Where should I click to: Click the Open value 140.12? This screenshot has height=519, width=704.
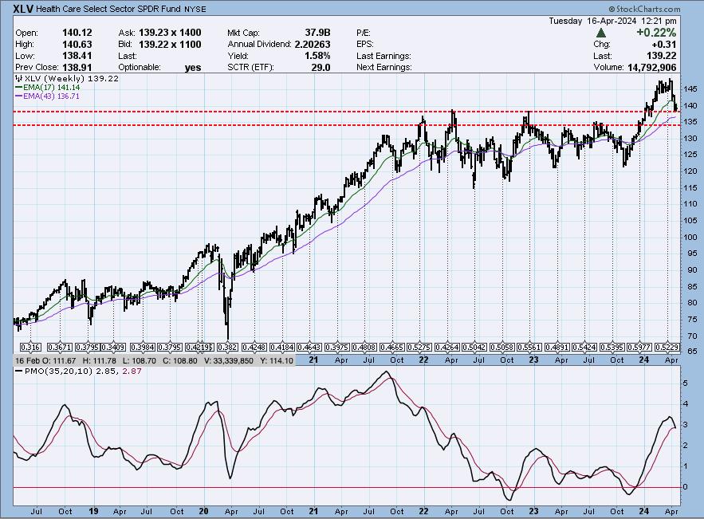[77, 33]
